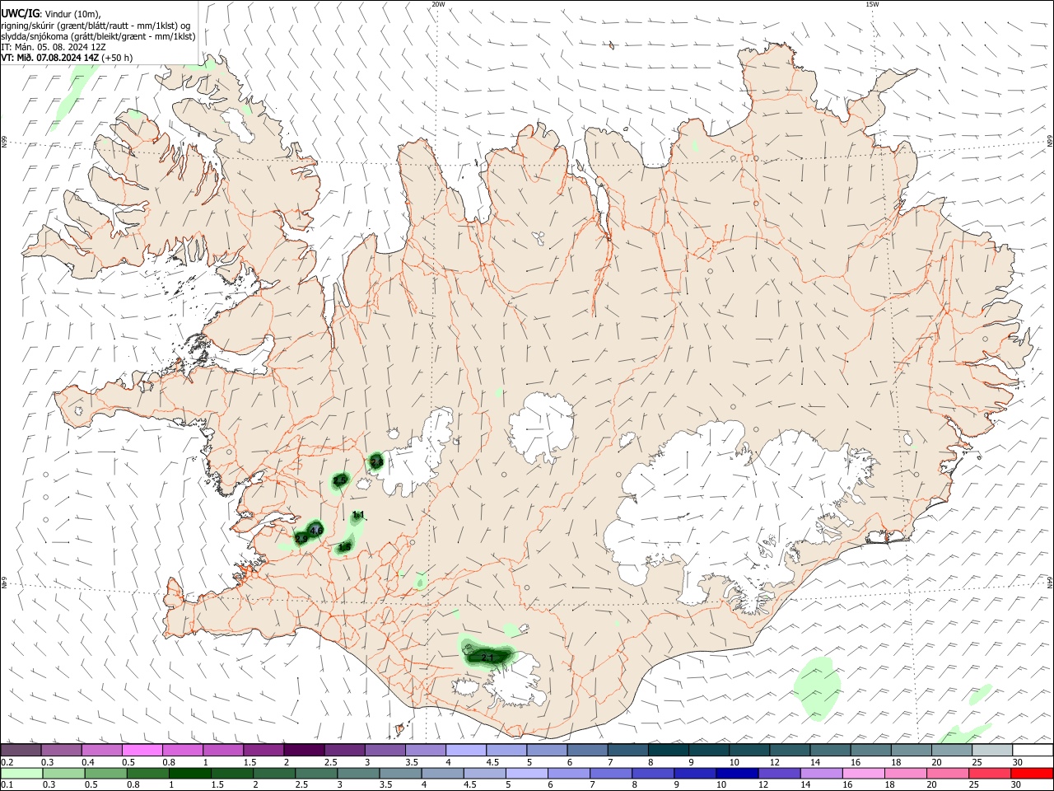
Task: Click the '0.2' label in top legend row
Action: [x=7, y=762]
